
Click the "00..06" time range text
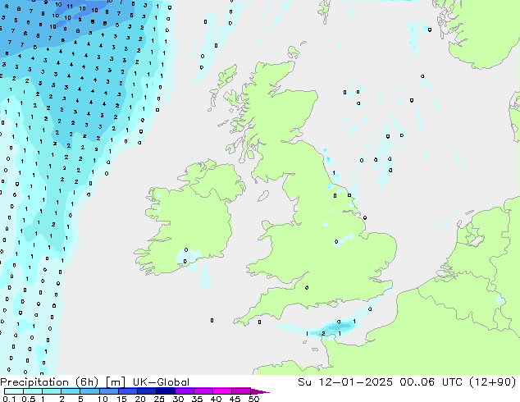pyautogui.click(x=417, y=382)
